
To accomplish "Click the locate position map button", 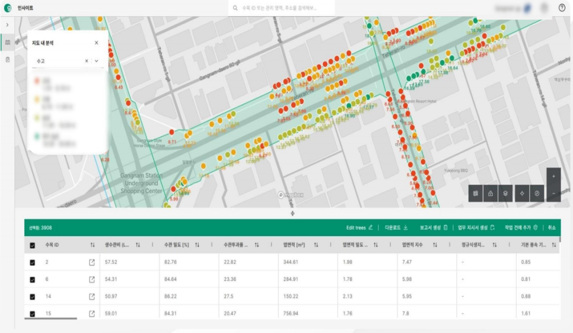I will (x=522, y=194).
